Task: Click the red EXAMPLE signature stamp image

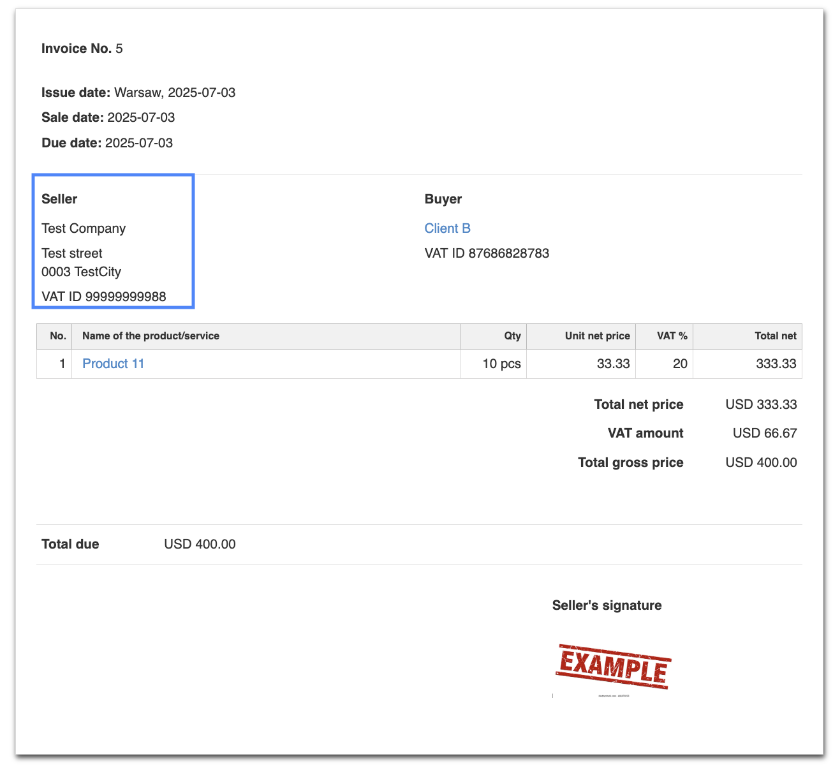Action: [613, 666]
